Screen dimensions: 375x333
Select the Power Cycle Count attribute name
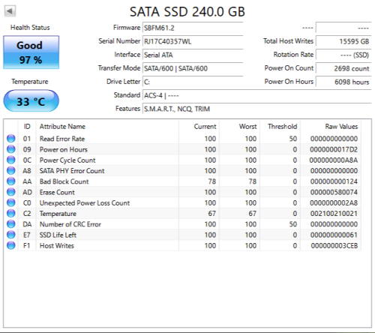(x=67, y=160)
